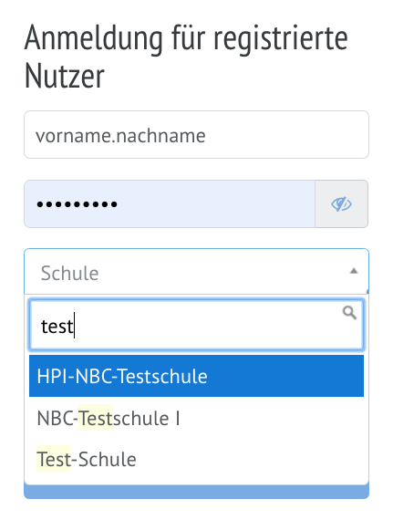Click the highlighted 'Test' in NBC-Testschule I
Image resolution: width=393 pixels, height=520 pixels.
point(96,418)
